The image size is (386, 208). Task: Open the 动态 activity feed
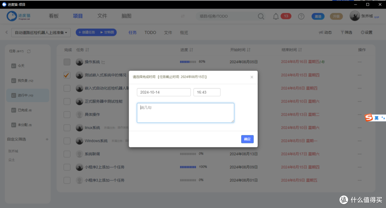325,32
